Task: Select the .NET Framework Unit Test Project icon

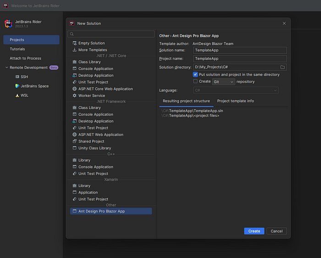Action: click(74, 128)
